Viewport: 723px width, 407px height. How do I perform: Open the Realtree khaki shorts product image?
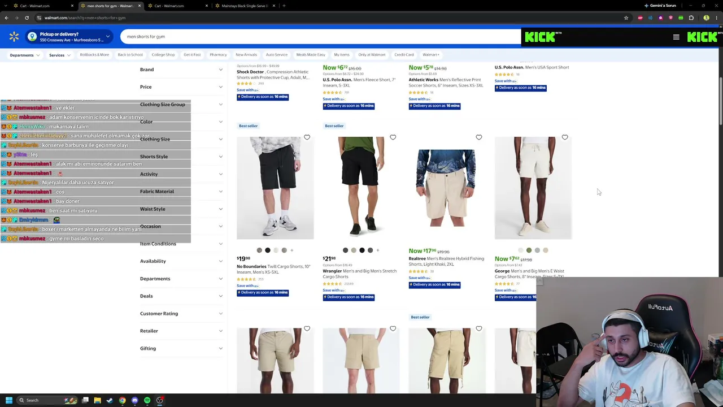[x=447, y=188]
